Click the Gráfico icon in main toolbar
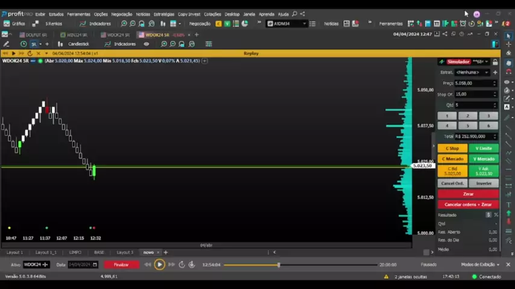The width and height of the screenshot is (515, 289). [7, 23]
